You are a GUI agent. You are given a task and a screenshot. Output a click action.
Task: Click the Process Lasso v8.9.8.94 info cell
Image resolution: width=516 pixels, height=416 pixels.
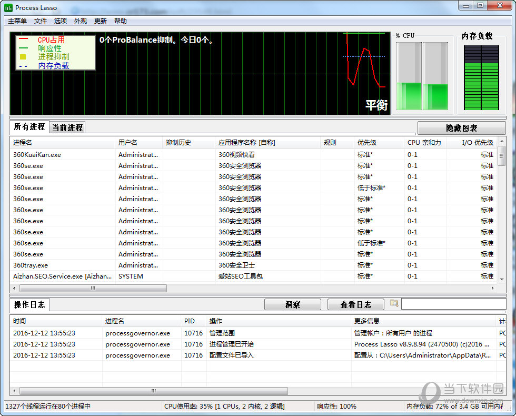[x=422, y=344]
